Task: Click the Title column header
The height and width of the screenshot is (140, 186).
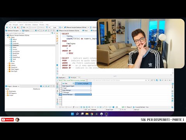Action: tap(68, 84)
